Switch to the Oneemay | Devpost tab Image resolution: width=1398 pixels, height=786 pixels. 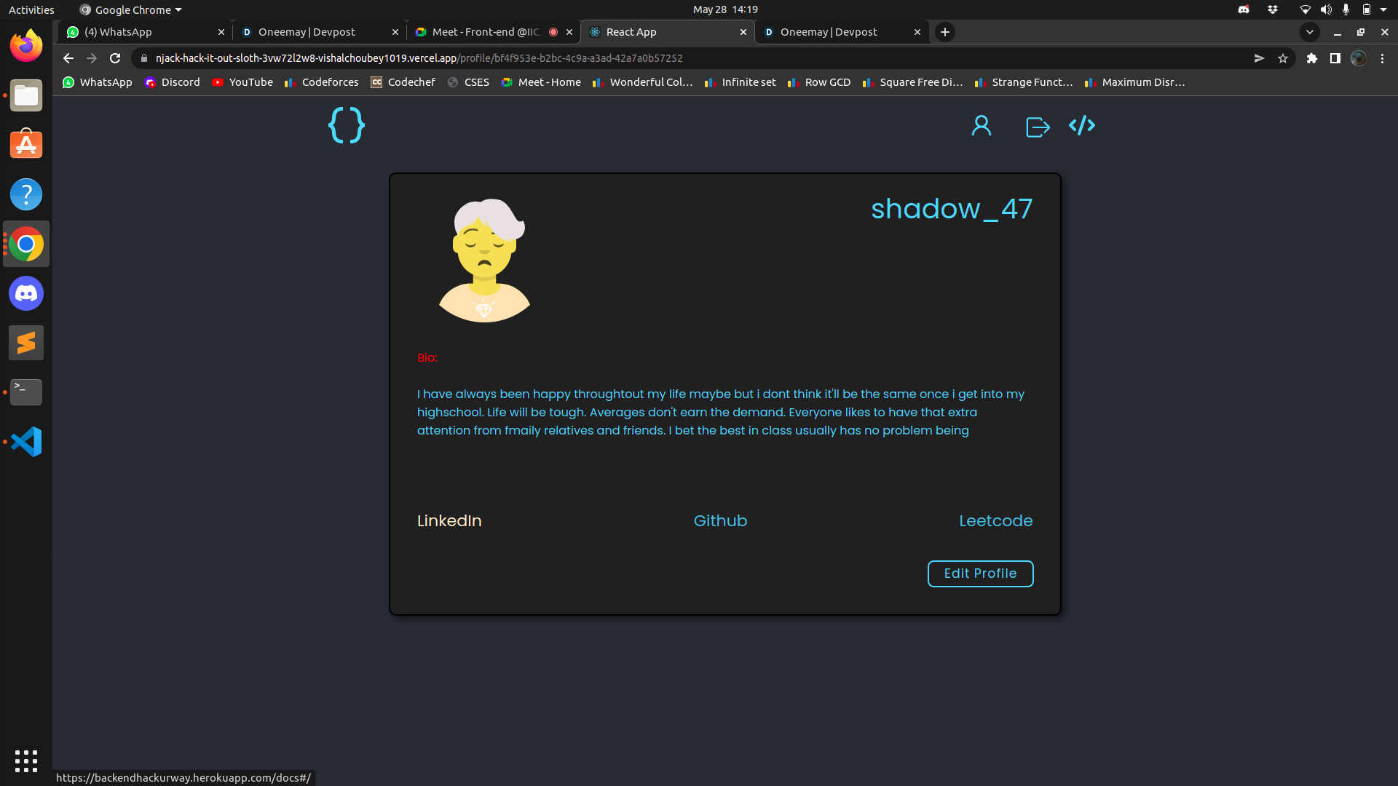pyautogui.click(x=306, y=32)
